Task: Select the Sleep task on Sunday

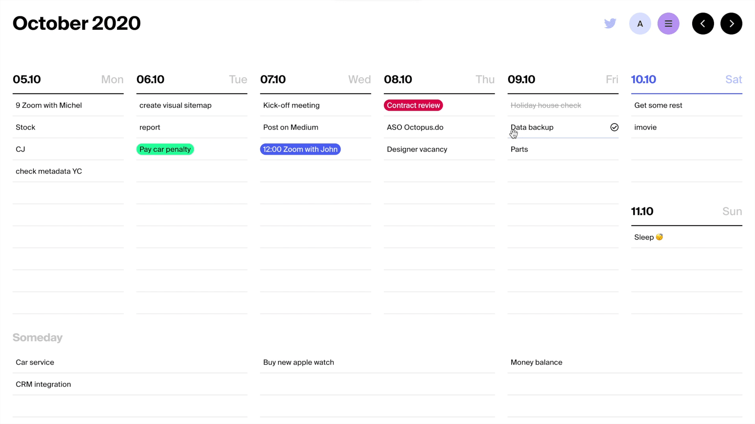Action: [x=648, y=237]
